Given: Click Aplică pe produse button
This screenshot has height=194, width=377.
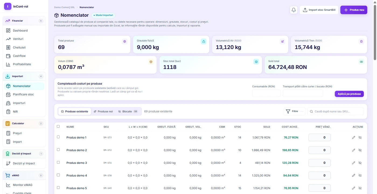Looking at the screenshot, I should point(349,94).
